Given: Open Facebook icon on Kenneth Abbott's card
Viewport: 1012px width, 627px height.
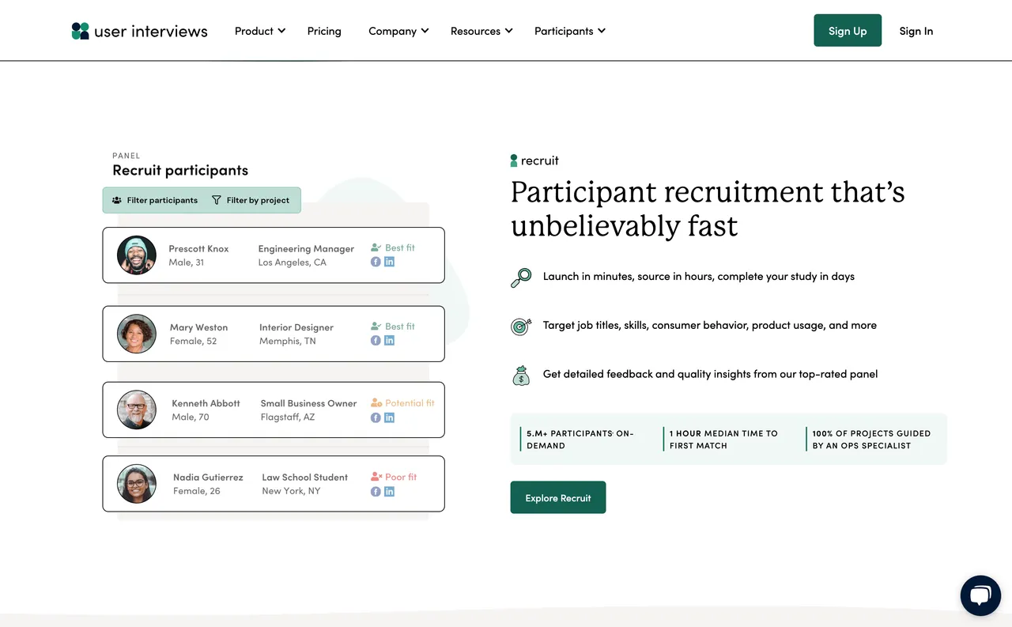Looking at the screenshot, I should click(376, 417).
